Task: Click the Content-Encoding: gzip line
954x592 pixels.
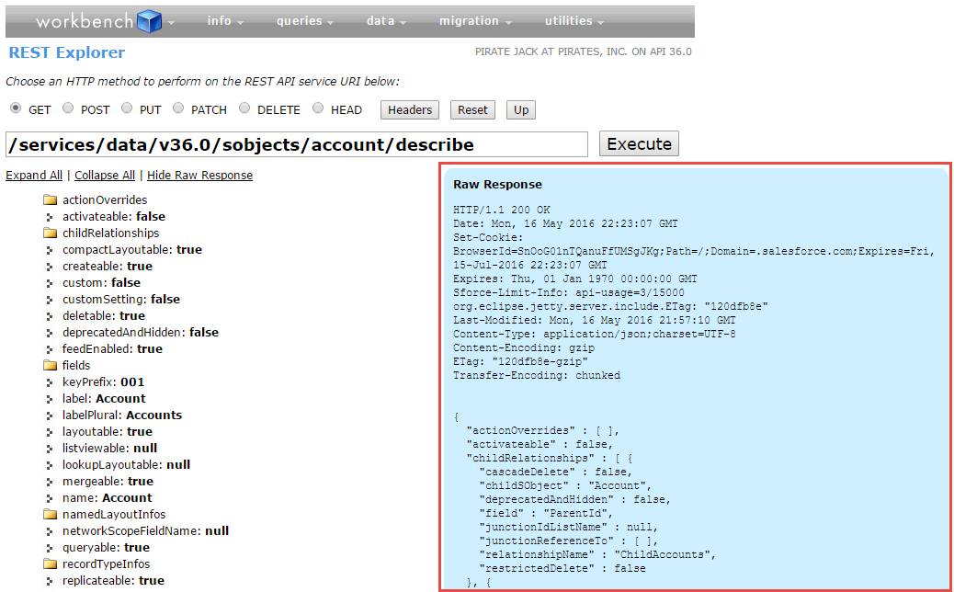Action: coord(524,348)
